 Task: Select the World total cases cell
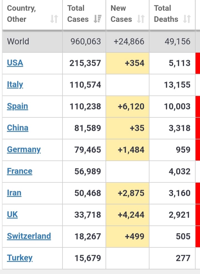[x=84, y=42]
